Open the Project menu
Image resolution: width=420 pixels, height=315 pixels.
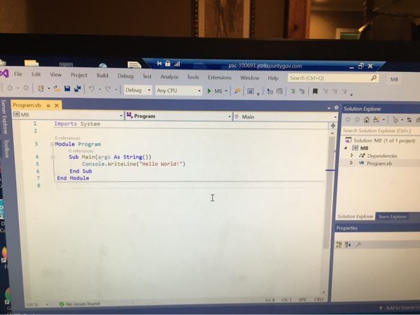[79, 75]
